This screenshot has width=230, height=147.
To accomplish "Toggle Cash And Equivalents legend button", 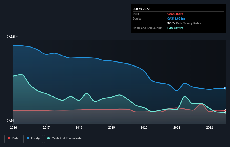I will (64, 139).
